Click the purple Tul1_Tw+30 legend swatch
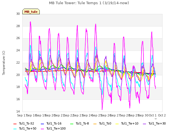This screenshot has height=134, width=179. (144, 124)
